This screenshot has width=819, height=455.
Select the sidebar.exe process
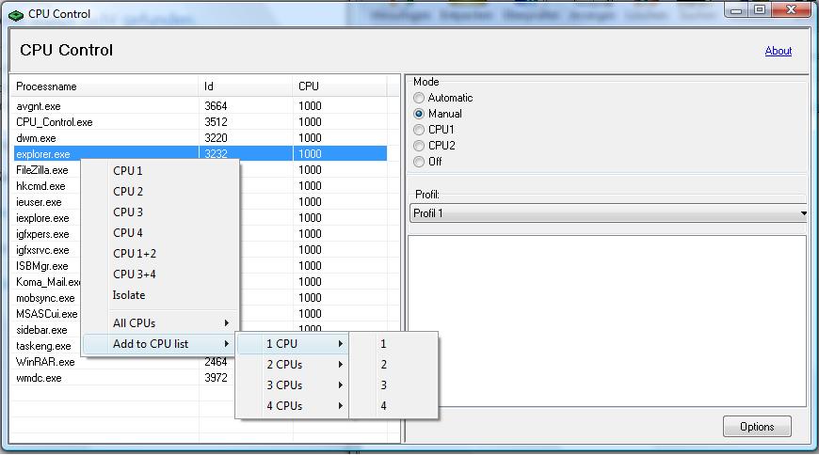[x=41, y=330]
